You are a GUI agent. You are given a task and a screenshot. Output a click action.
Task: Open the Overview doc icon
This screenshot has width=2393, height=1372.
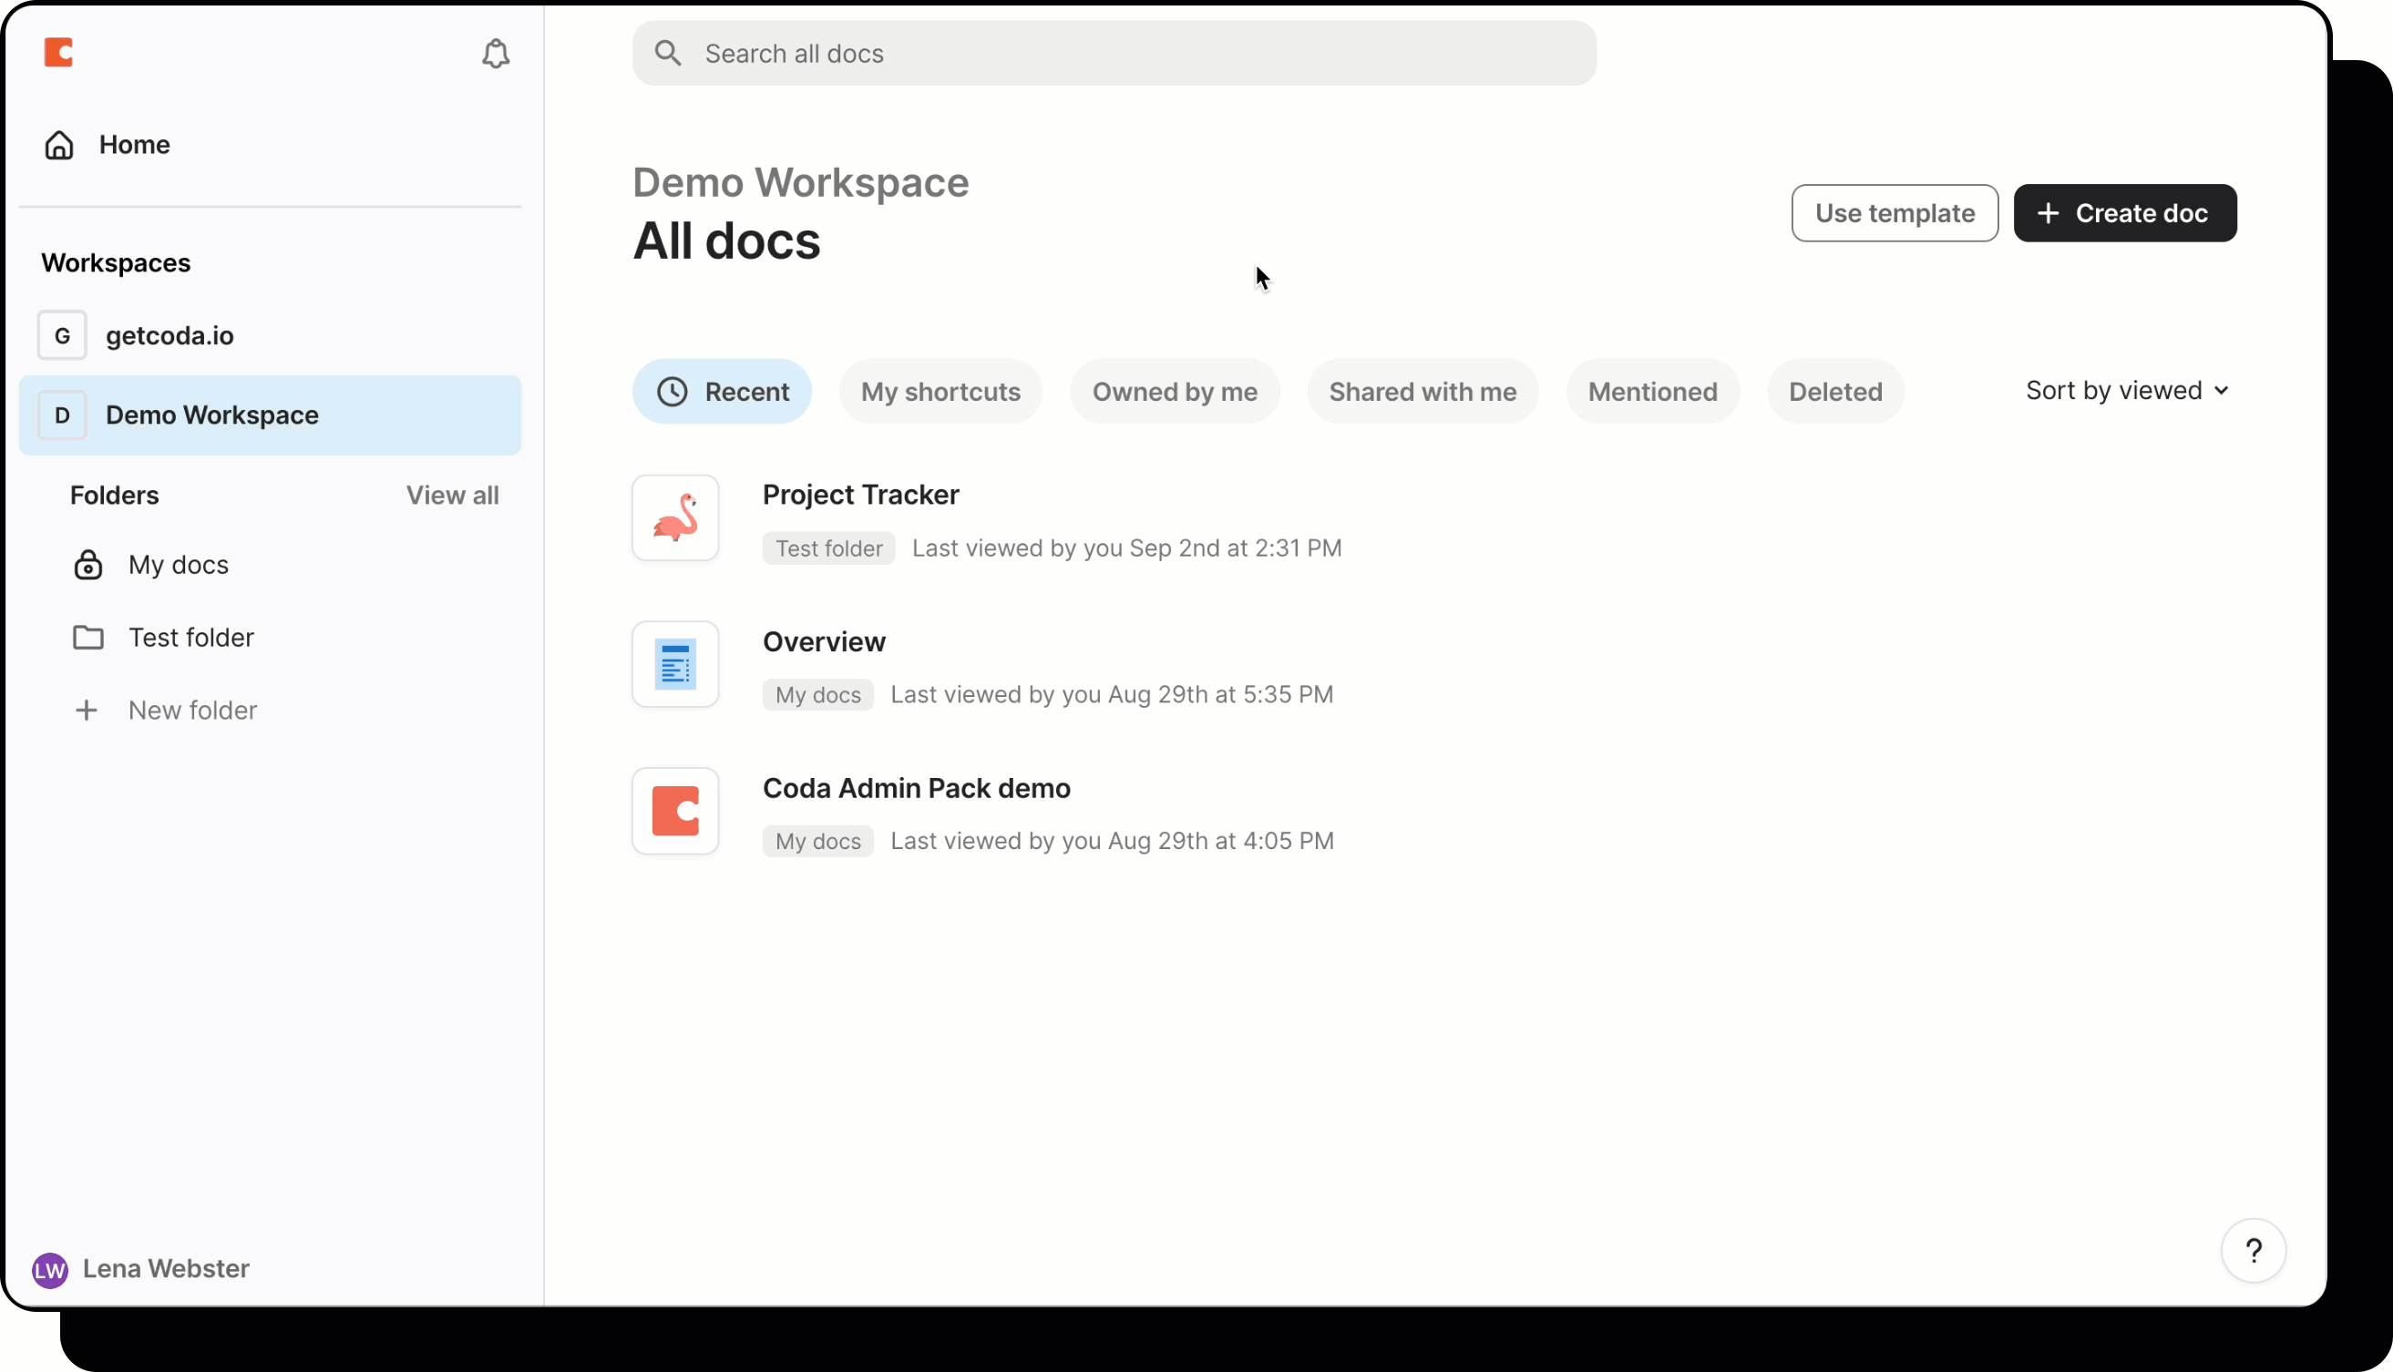pos(675,664)
